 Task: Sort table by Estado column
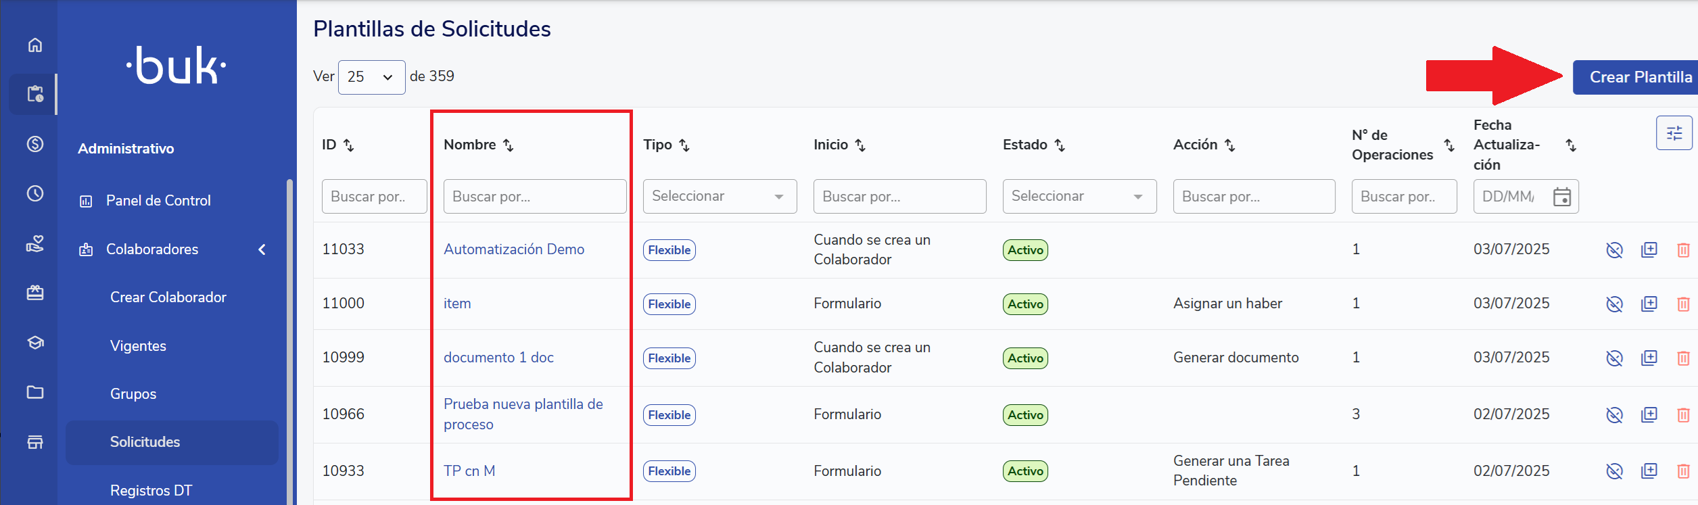pyautogui.click(x=1060, y=145)
